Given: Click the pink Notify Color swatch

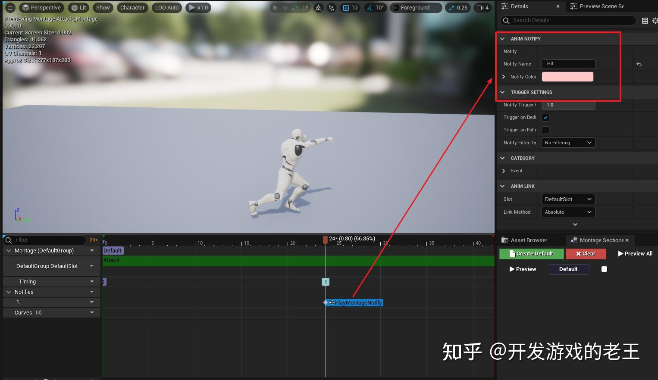Looking at the screenshot, I should click(567, 77).
